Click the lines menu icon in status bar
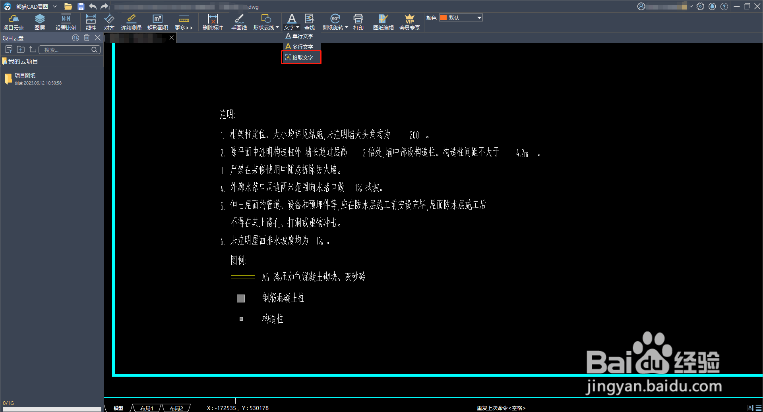Viewport: 763px width, 412px height. (x=759, y=408)
